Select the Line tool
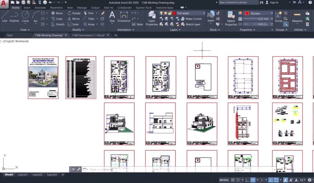Viewport: 314px width, 183px height. coord(5,16)
